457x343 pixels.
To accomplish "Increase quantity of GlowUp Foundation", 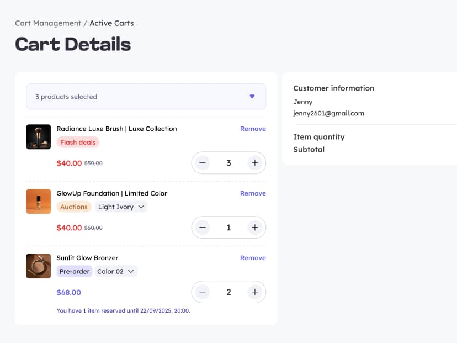I will pos(254,227).
